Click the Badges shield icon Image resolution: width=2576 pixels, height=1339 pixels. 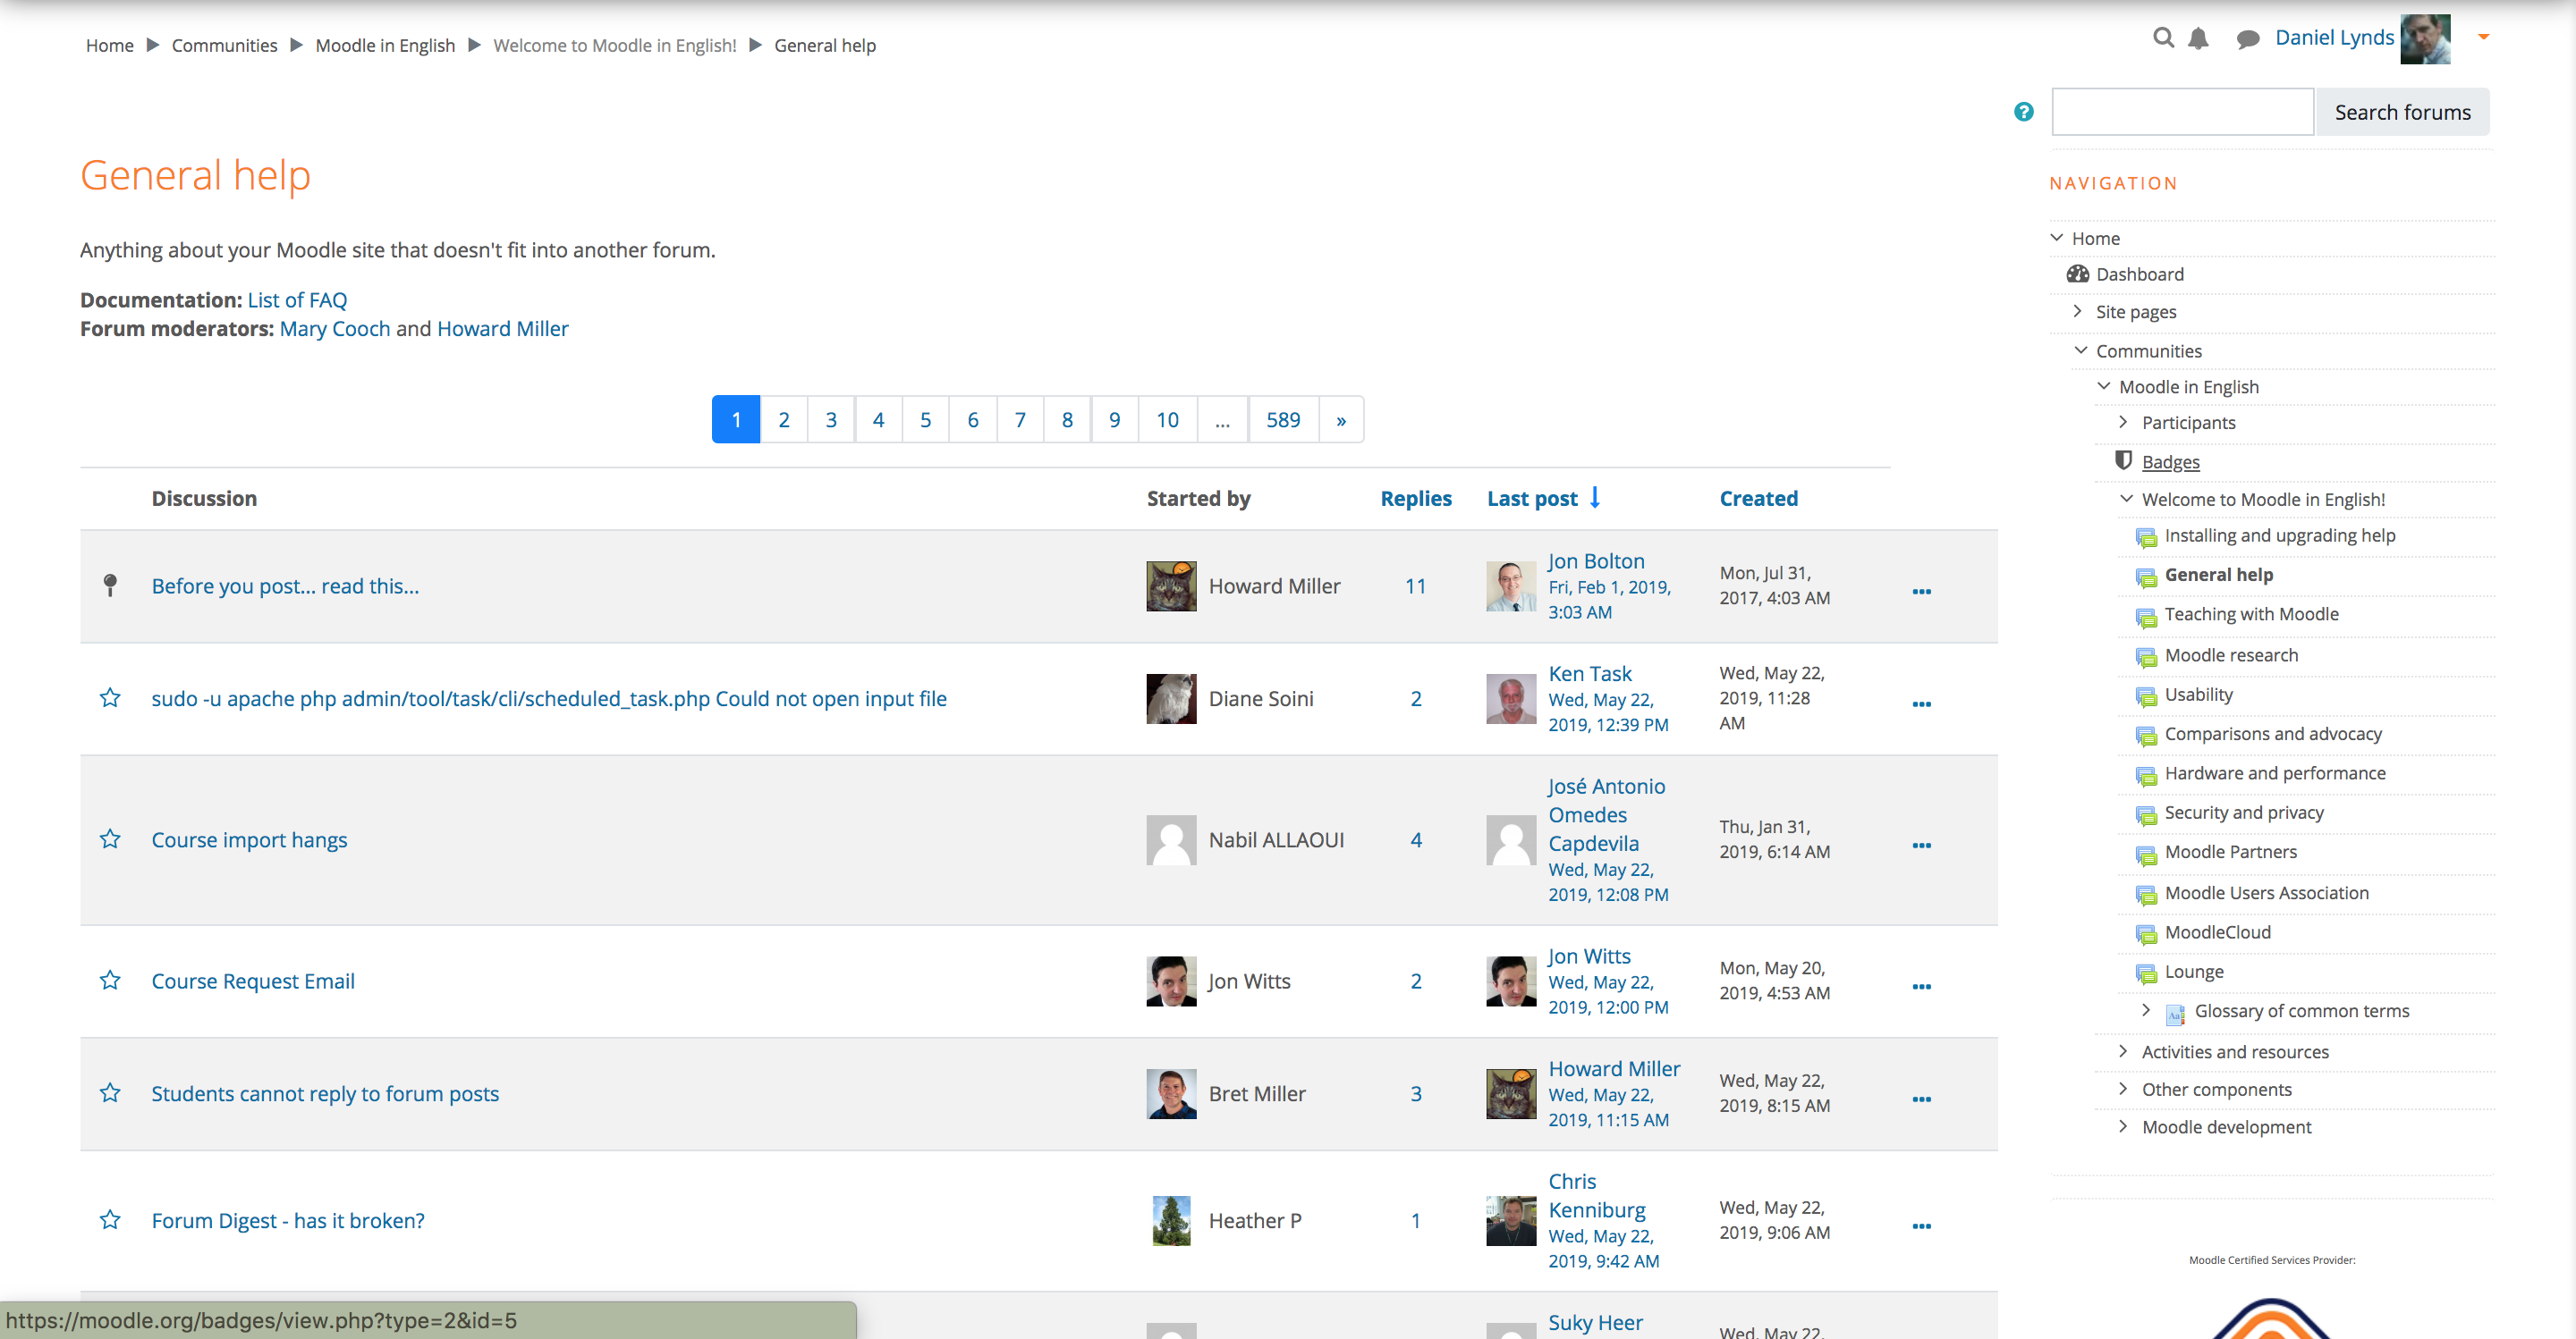(x=2123, y=460)
